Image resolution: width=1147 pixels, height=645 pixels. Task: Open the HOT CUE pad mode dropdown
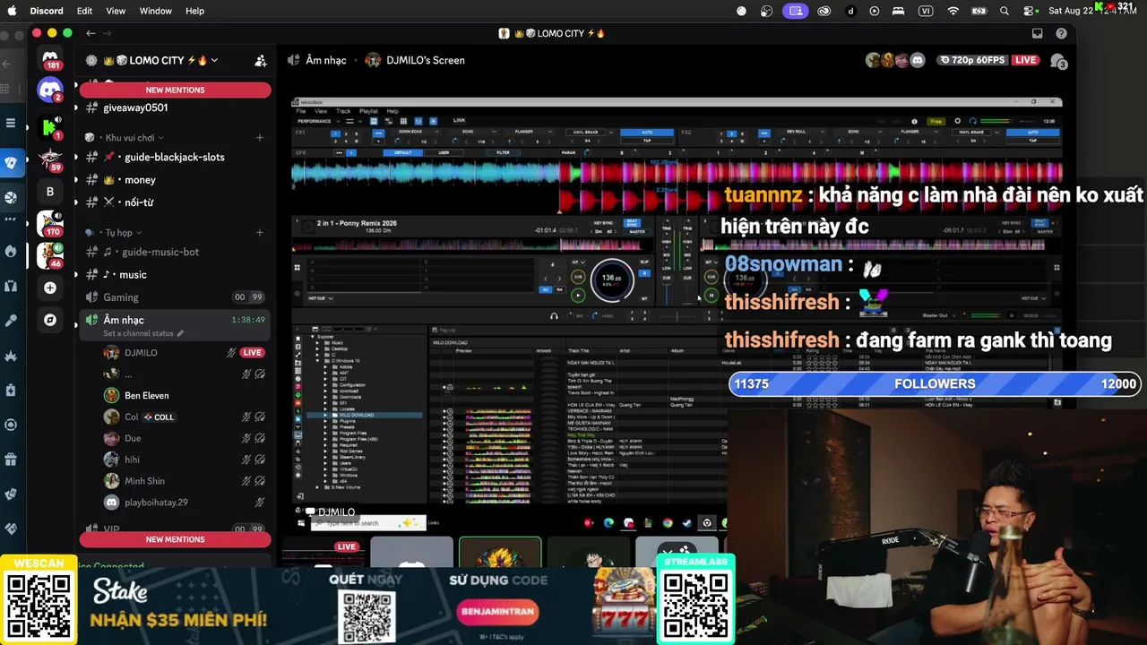point(321,298)
